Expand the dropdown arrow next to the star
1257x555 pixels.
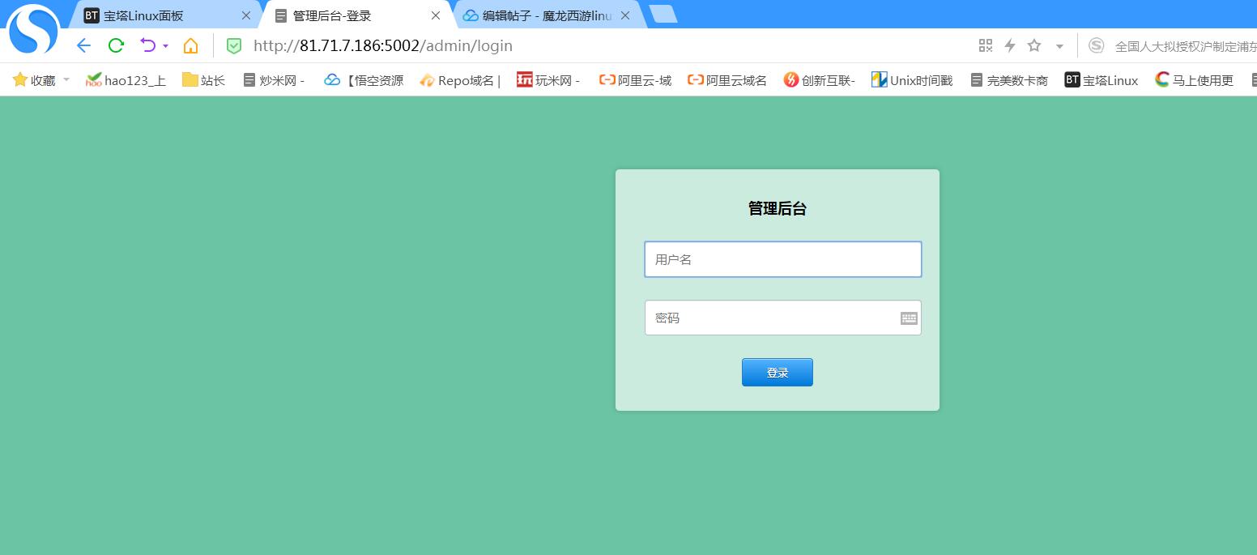(x=1059, y=46)
